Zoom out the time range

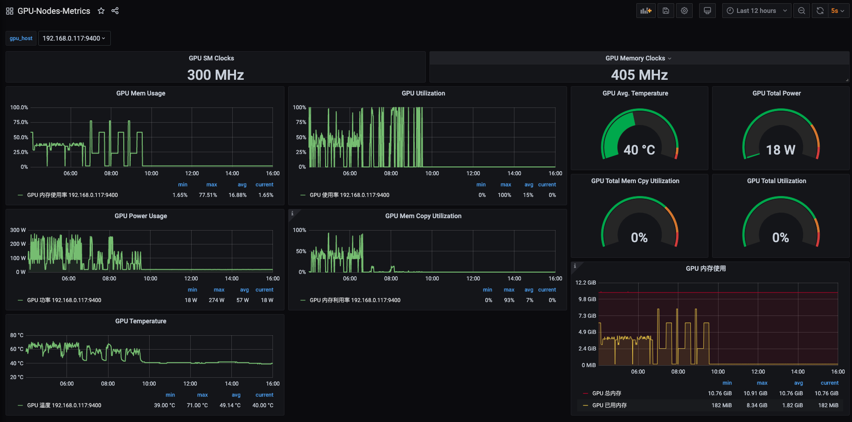[x=802, y=11]
